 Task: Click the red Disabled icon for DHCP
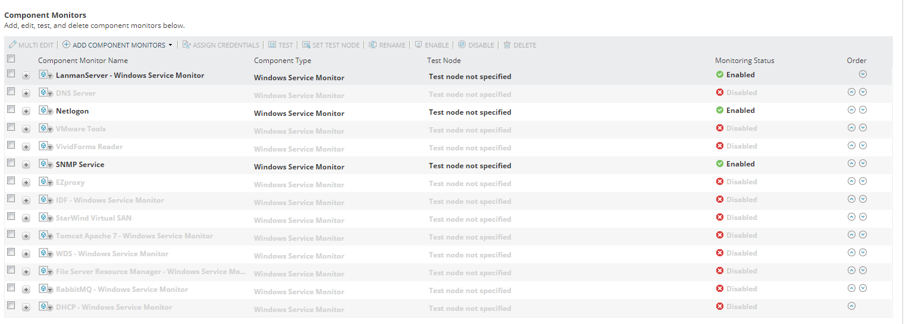pyautogui.click(x=720, y=307)
